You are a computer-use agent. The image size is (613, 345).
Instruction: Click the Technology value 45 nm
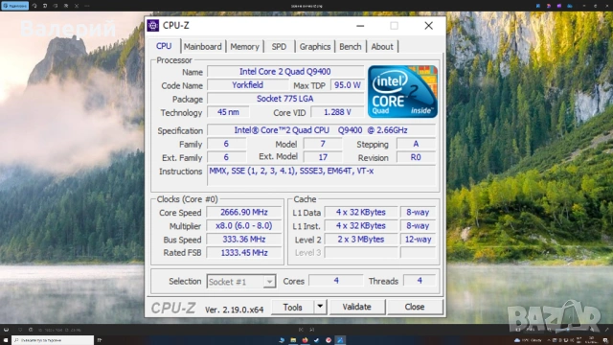(x=228, y=112)
